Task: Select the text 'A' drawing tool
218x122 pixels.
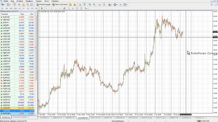Action: (x=73, y=8)
